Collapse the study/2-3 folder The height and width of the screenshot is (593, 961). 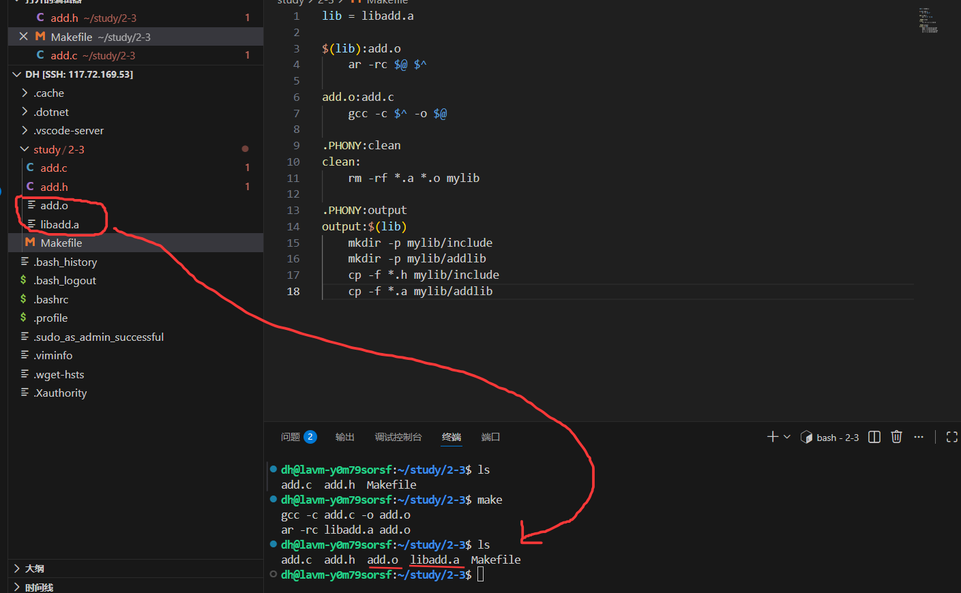(136, 149)
